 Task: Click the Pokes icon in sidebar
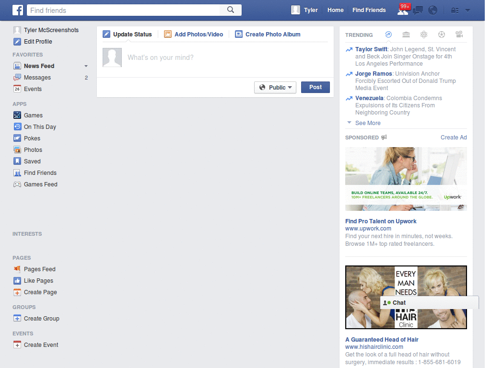tap(17, 138)
